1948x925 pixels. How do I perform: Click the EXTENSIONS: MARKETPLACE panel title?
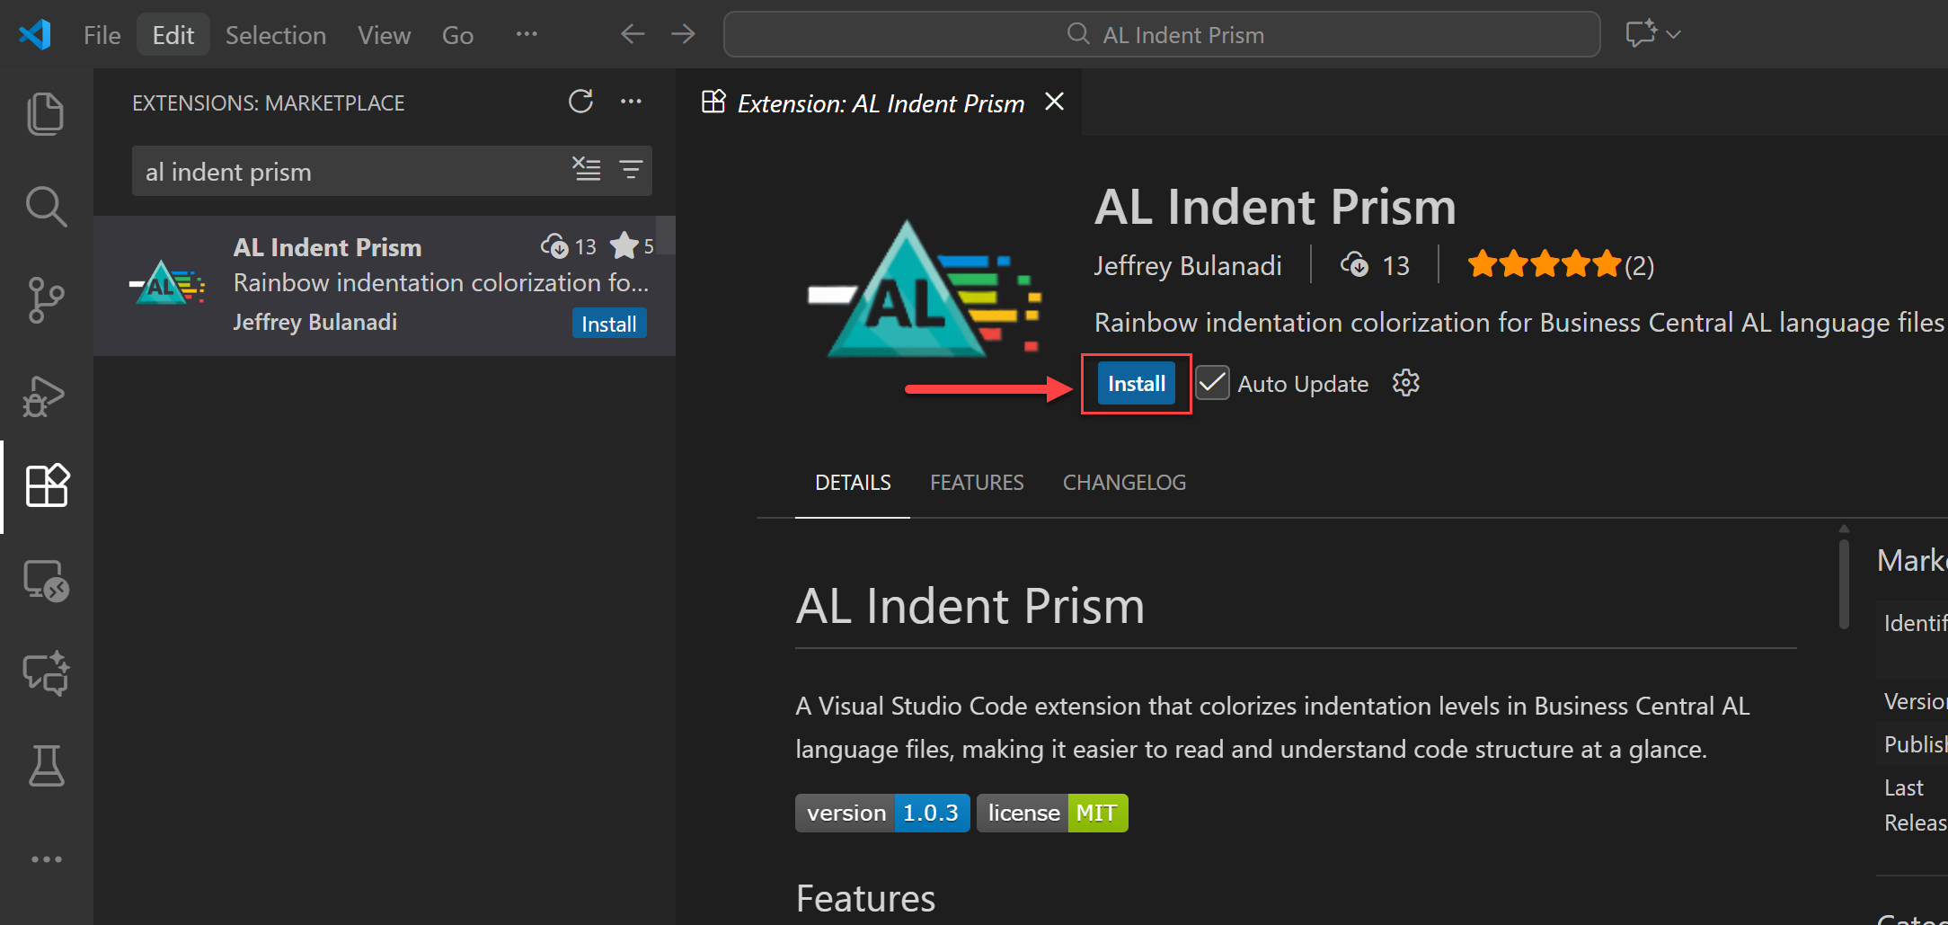tap(268, 102)
